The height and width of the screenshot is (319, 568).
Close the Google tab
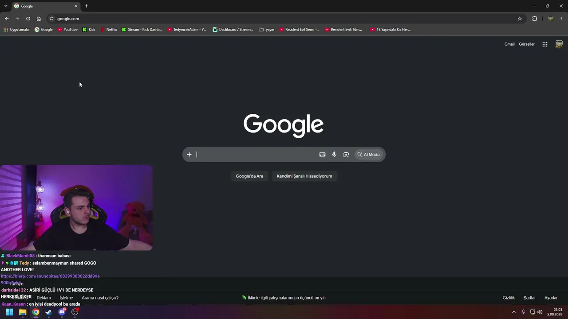point(75,6)
